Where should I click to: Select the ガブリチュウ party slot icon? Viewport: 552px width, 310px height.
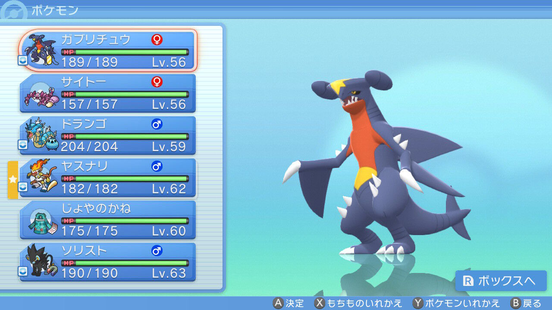tap(40, 50)
